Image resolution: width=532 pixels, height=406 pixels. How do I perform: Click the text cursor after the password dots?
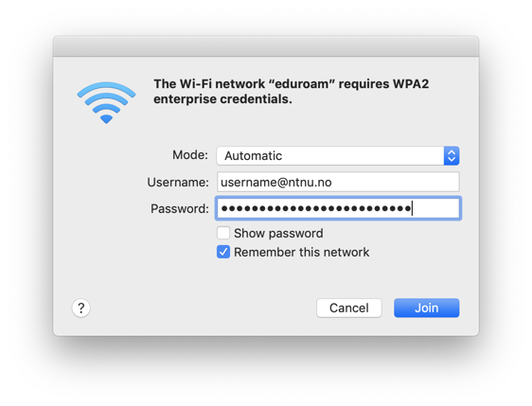(x=412, y=208)
